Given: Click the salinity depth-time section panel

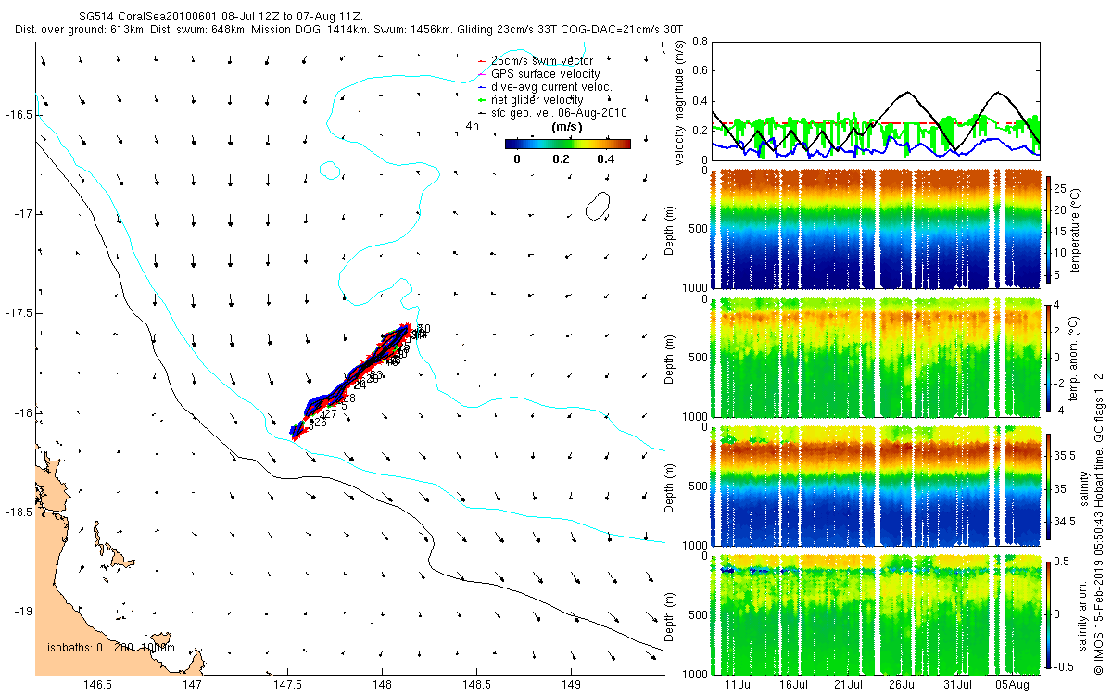Looking at the screenshot, I should click(874, 486).
